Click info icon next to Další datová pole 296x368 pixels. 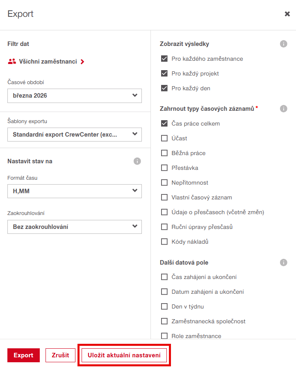(x=283, y=262)
